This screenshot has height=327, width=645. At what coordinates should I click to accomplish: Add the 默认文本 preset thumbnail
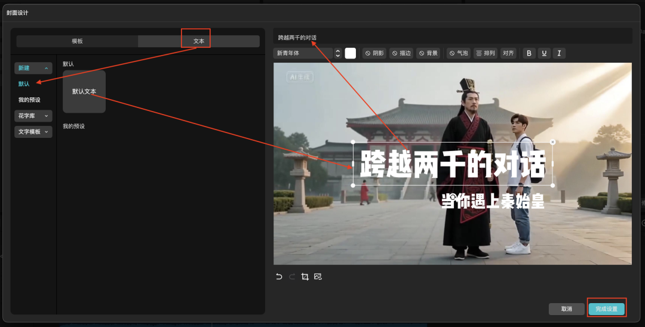(x=84, y=92)
